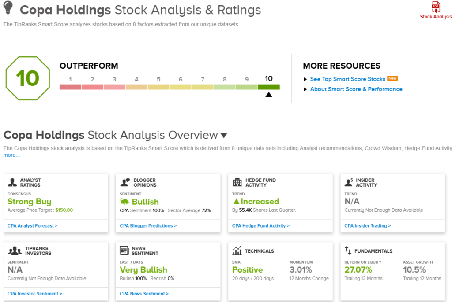Click the Technicals chart icon
Viewport: 452px width, 302px height.
pos(237,250)
